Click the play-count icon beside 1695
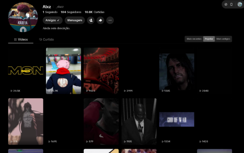The width and height of the screenshot is (244, 153). [49, 141]
